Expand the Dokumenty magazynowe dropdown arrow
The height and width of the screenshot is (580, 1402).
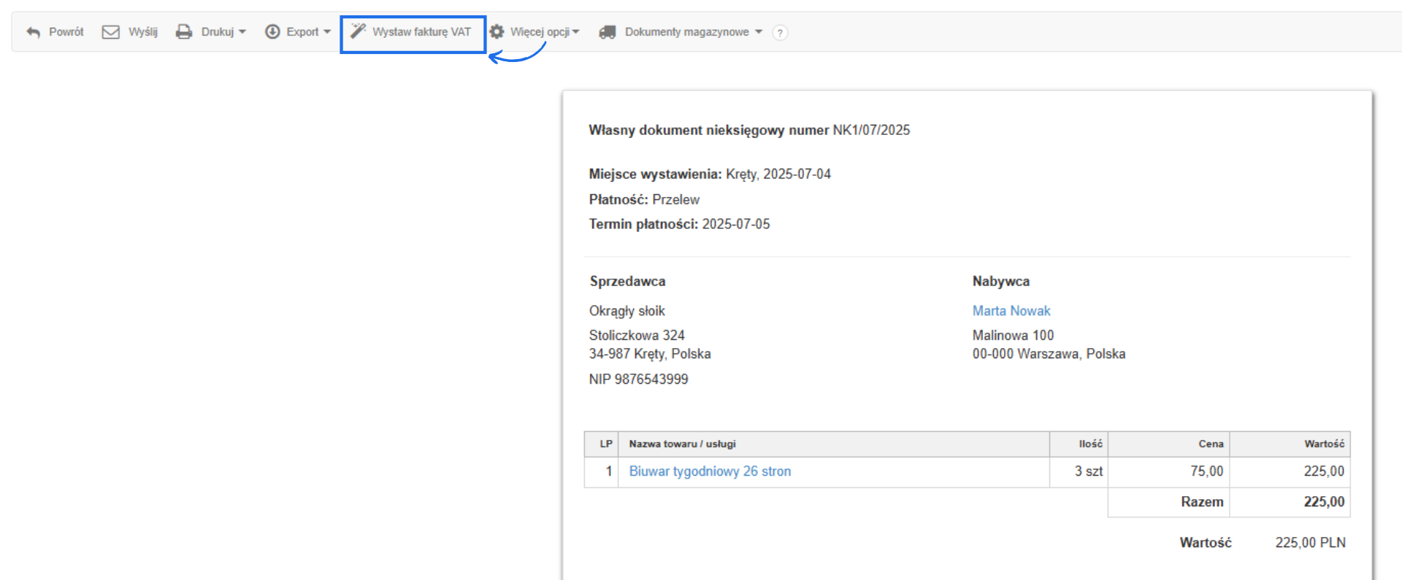(x=759, y=32)
